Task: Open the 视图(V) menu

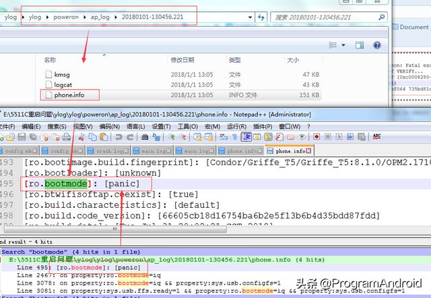Action: click(83, 126)
